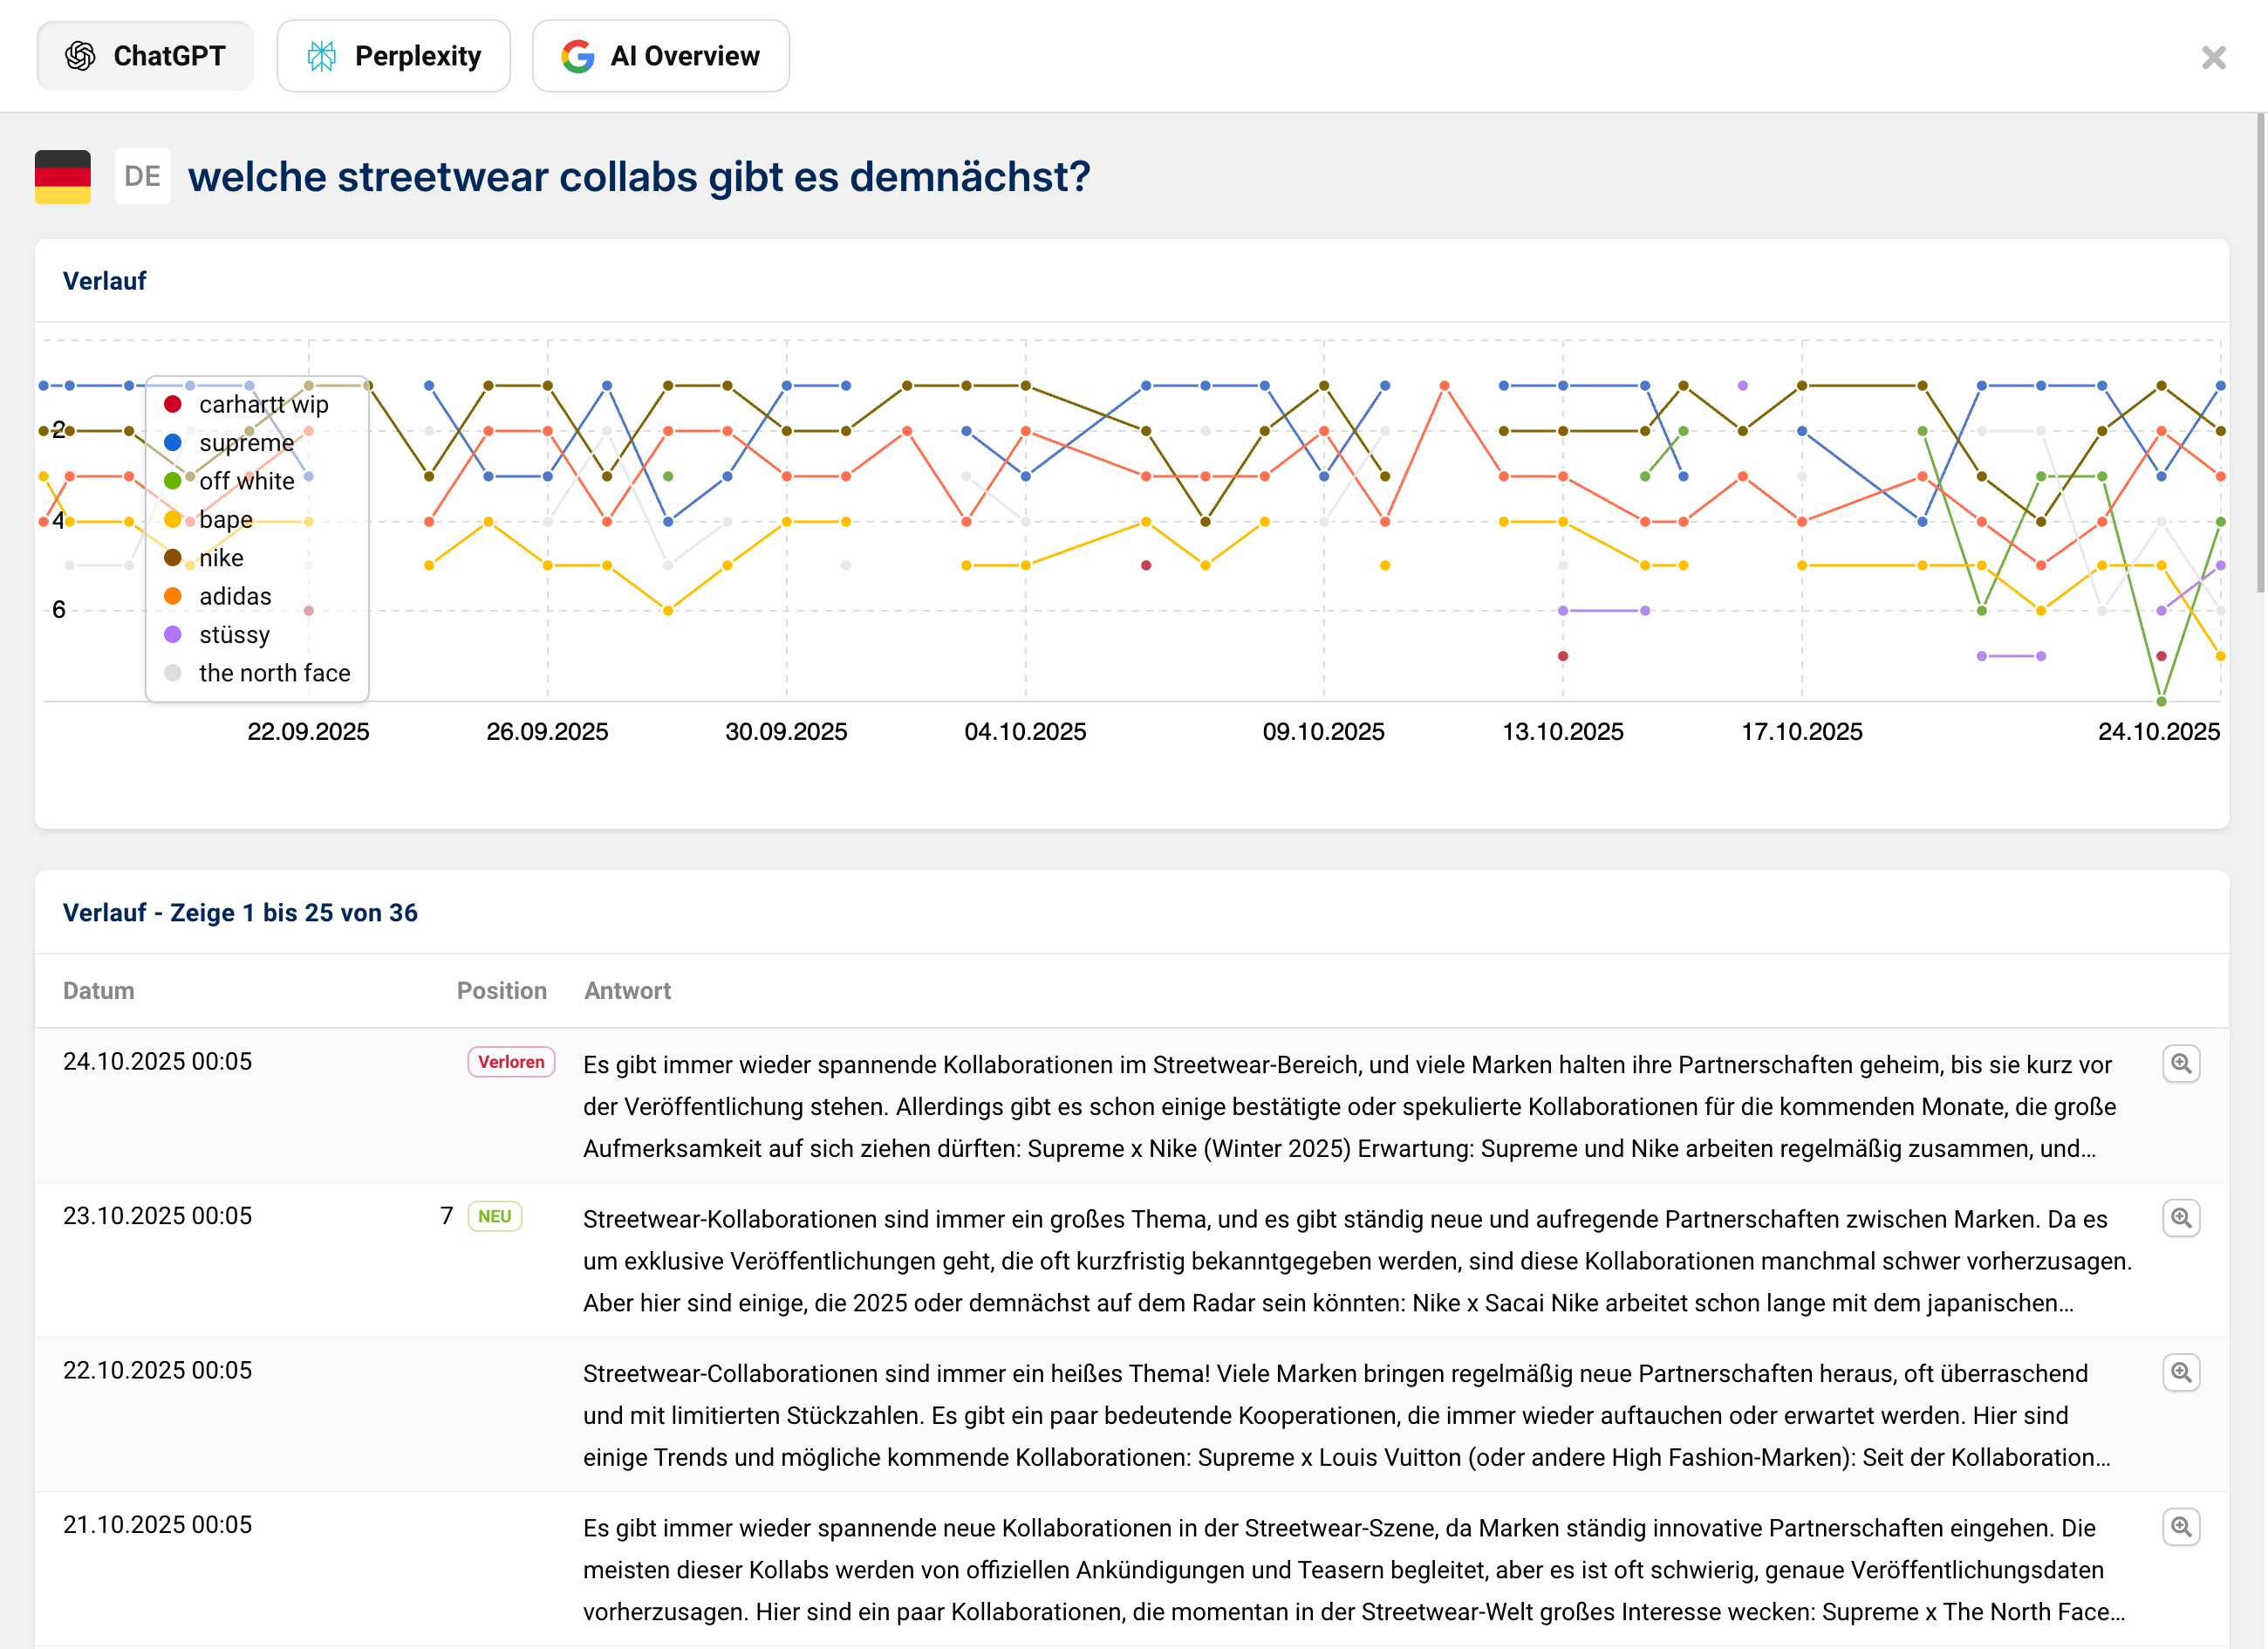Switch to the ChatGPT tab
This screenshot has height=1649, width=2268.
tap(145, 56)
